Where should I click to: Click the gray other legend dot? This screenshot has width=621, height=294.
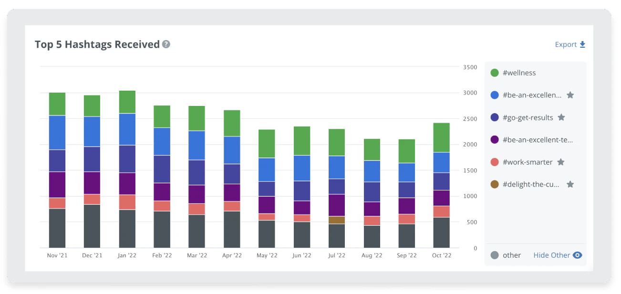[x=495, y=255]
